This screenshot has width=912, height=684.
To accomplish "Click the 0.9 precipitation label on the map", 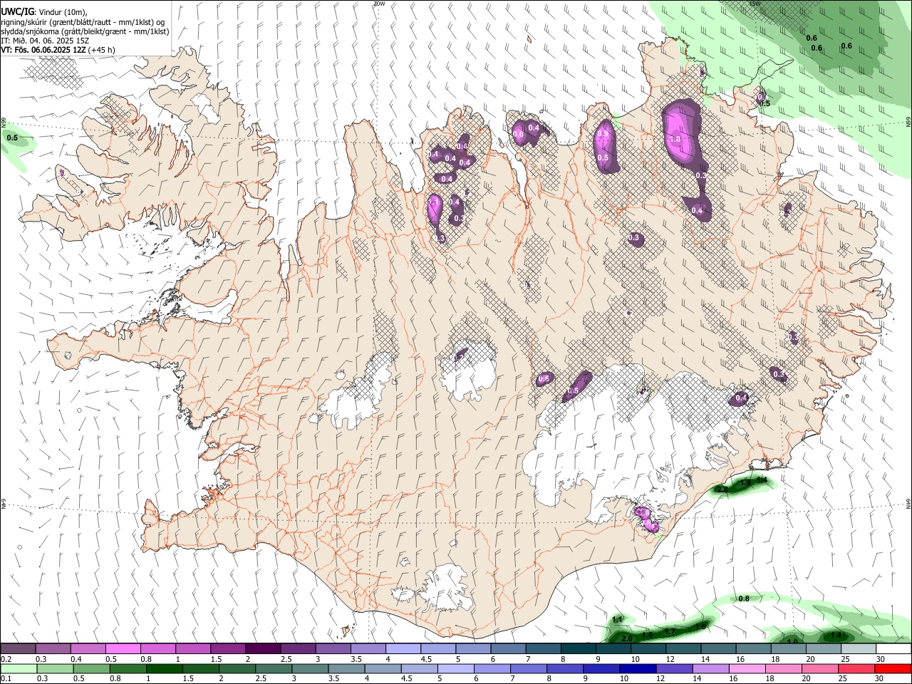I will coord(603,133).
